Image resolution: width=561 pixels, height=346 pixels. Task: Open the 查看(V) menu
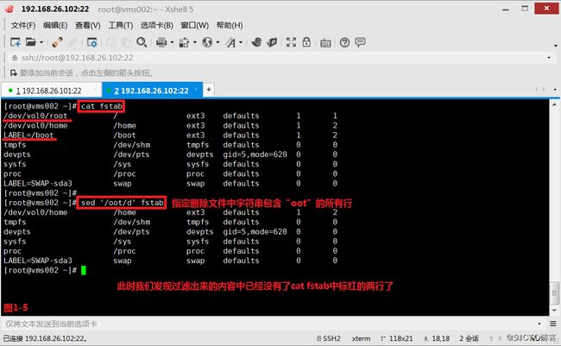(88, 25)
